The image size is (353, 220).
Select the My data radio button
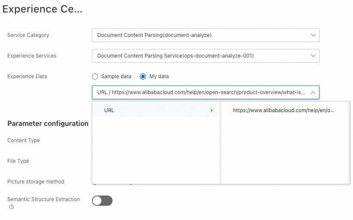point(143,76)
